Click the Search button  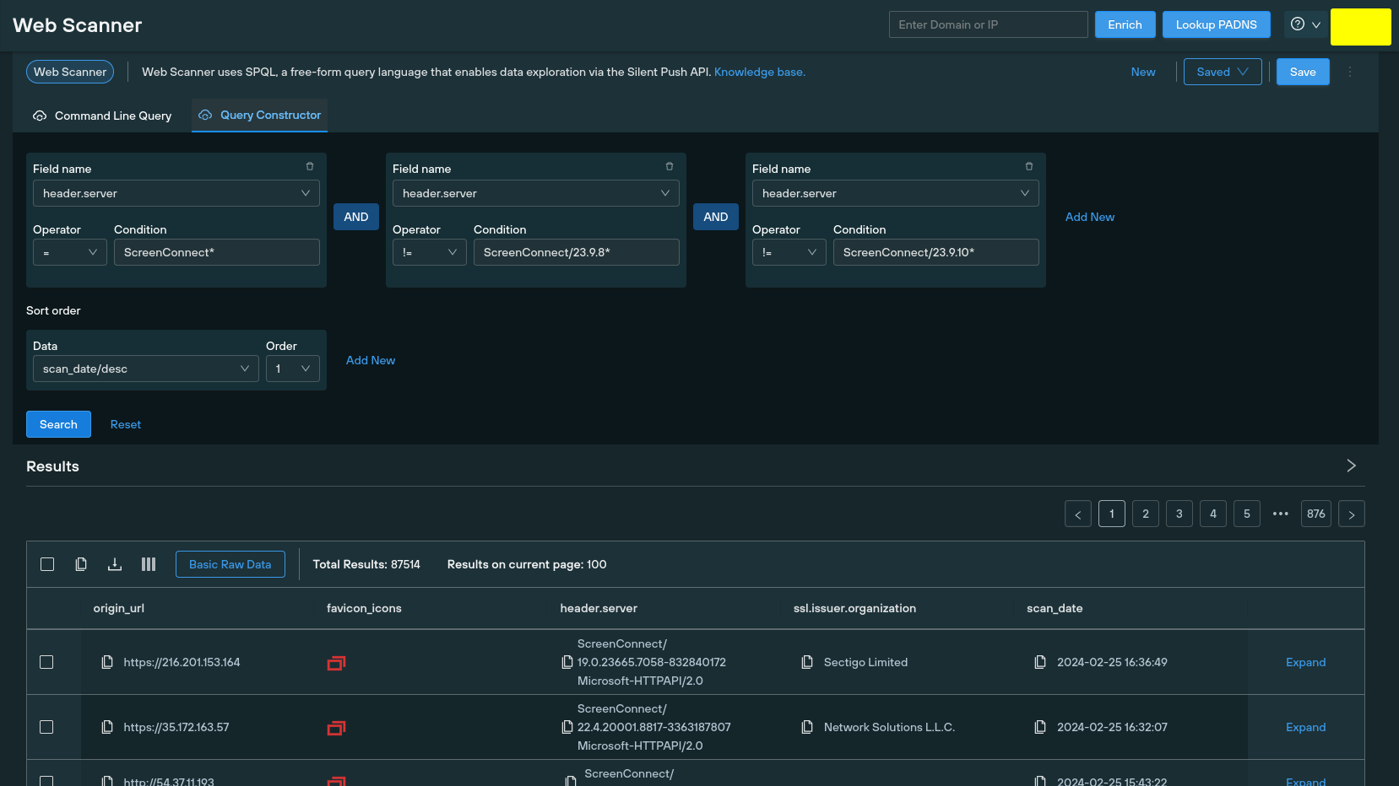pos(58,424)
